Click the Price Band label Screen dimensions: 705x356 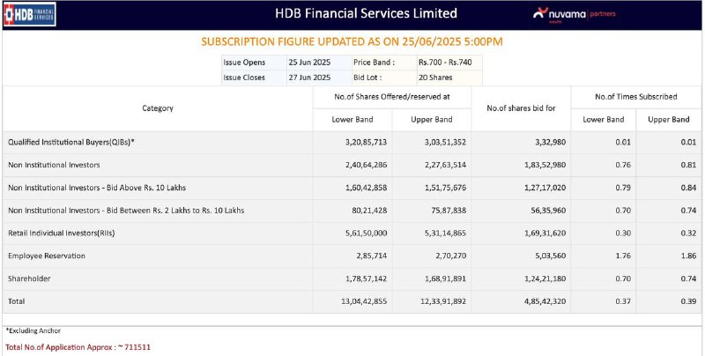pyautogui.click(x=374, y=63)
